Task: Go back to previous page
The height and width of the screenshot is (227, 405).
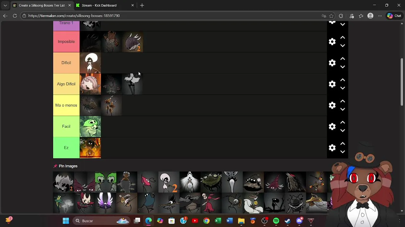Action: 5,16
